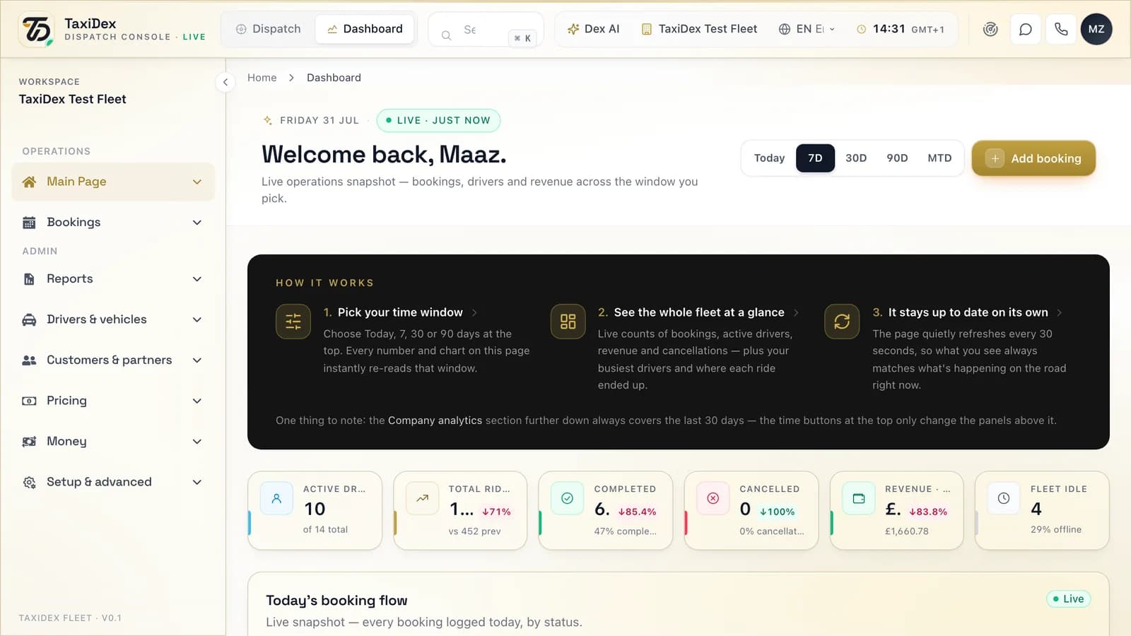Viewport: 1131px width, 636px height.
Task: Click the phone call icon
Action: click(1061, 29)
